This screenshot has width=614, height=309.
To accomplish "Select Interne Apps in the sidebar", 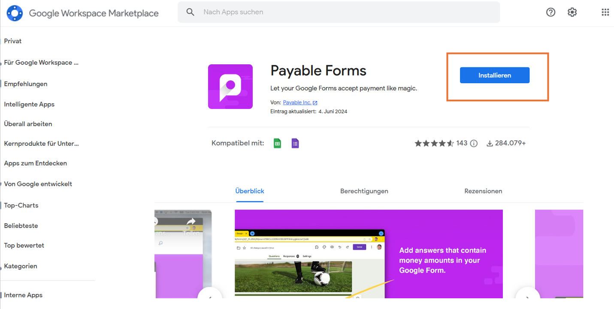I will point(23,295).
